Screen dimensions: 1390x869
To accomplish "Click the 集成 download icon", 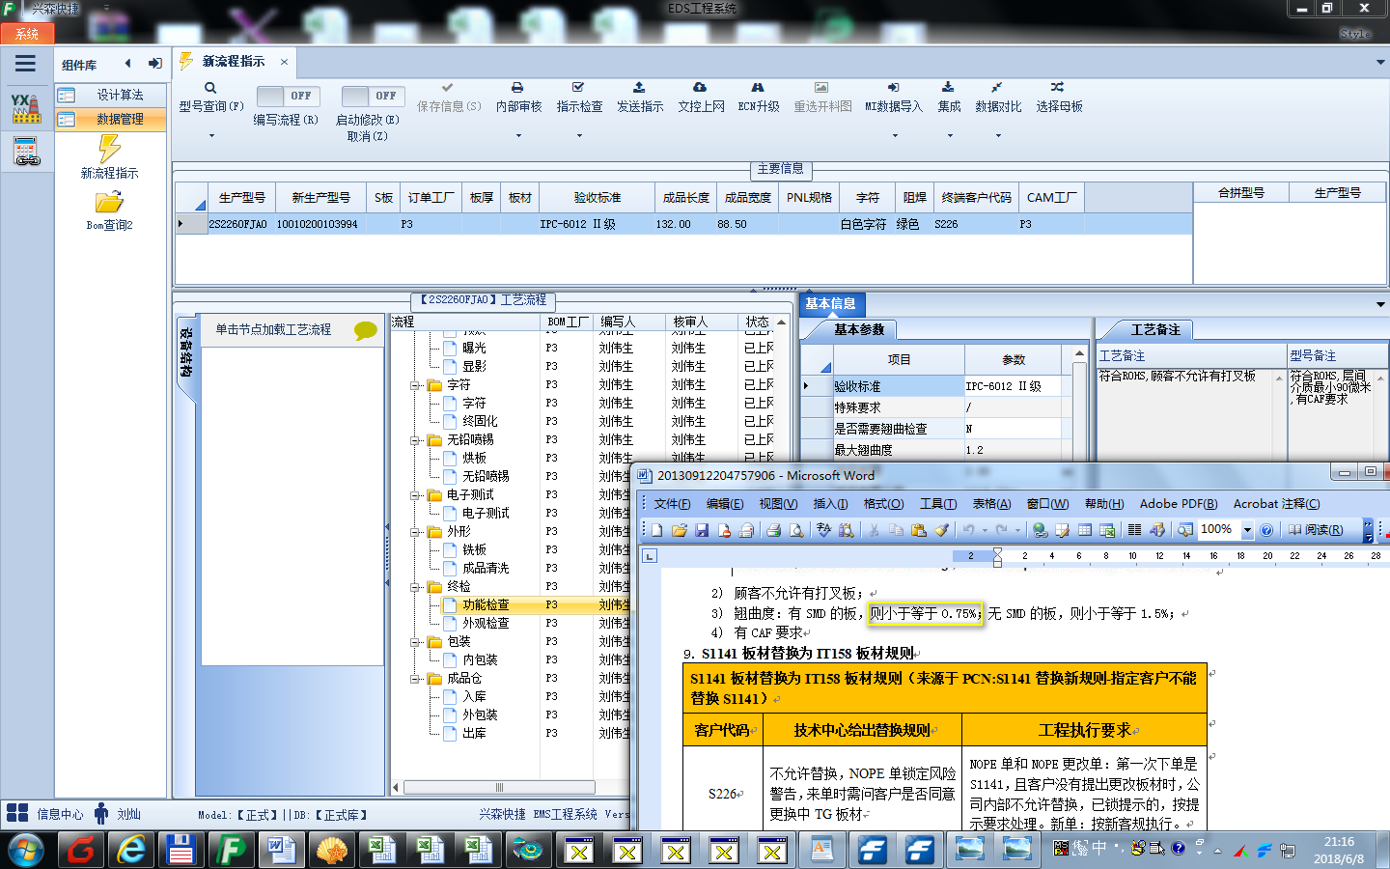I will (948, 87).
